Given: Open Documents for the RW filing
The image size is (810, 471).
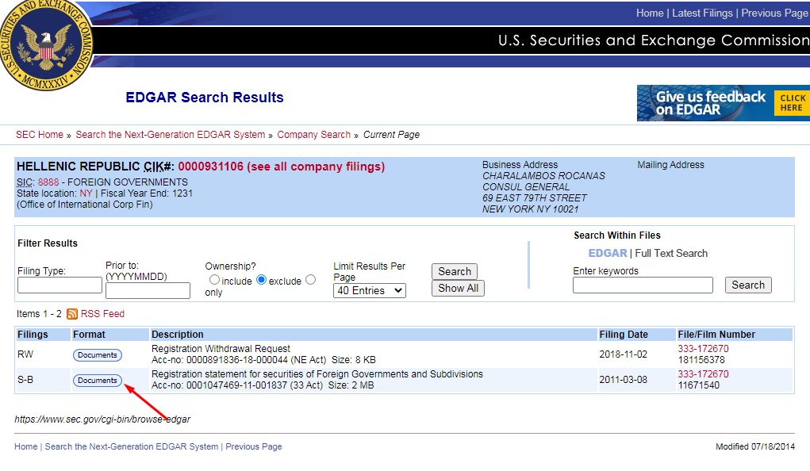Looking at the screenshot, I should 98,355.
